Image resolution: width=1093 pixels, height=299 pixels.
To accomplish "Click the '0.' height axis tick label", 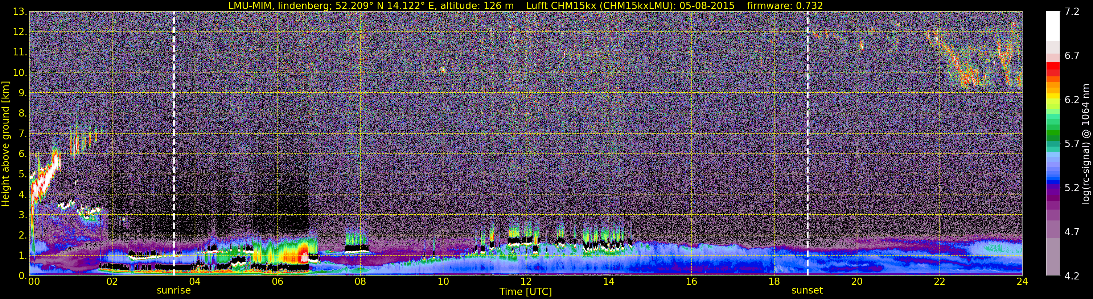I will [22, 276].
